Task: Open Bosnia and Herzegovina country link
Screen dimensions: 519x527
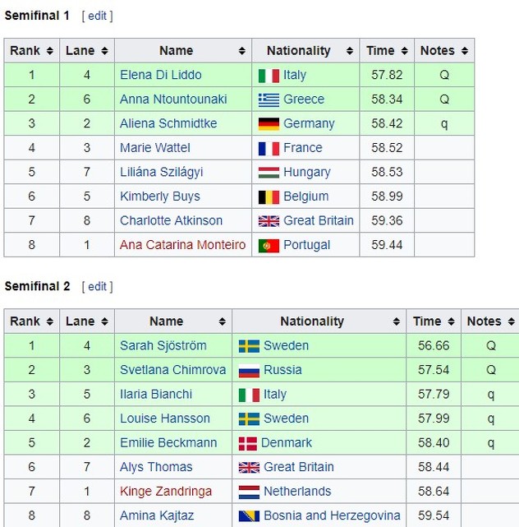Action: 332,515
